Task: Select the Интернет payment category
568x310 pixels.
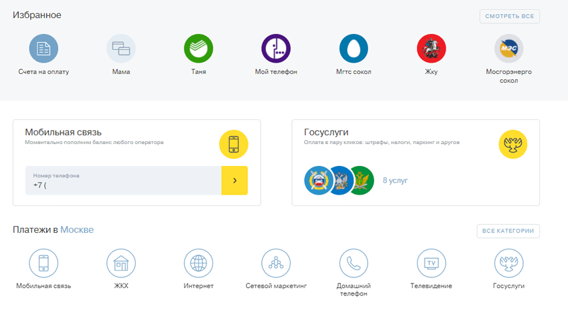Action: click(198, 263)
